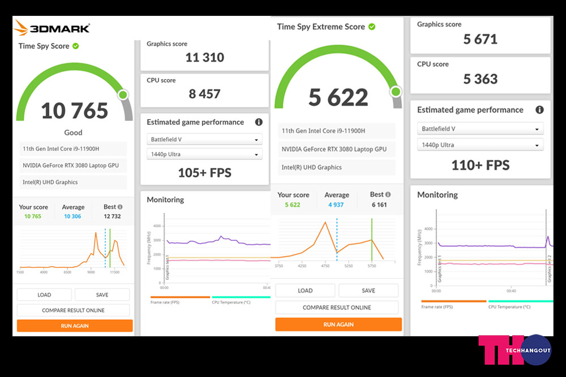566x377 pixels.
Task: Click teal CPU Temperature legend bar under left Monitoring
Action: [241, 297]
